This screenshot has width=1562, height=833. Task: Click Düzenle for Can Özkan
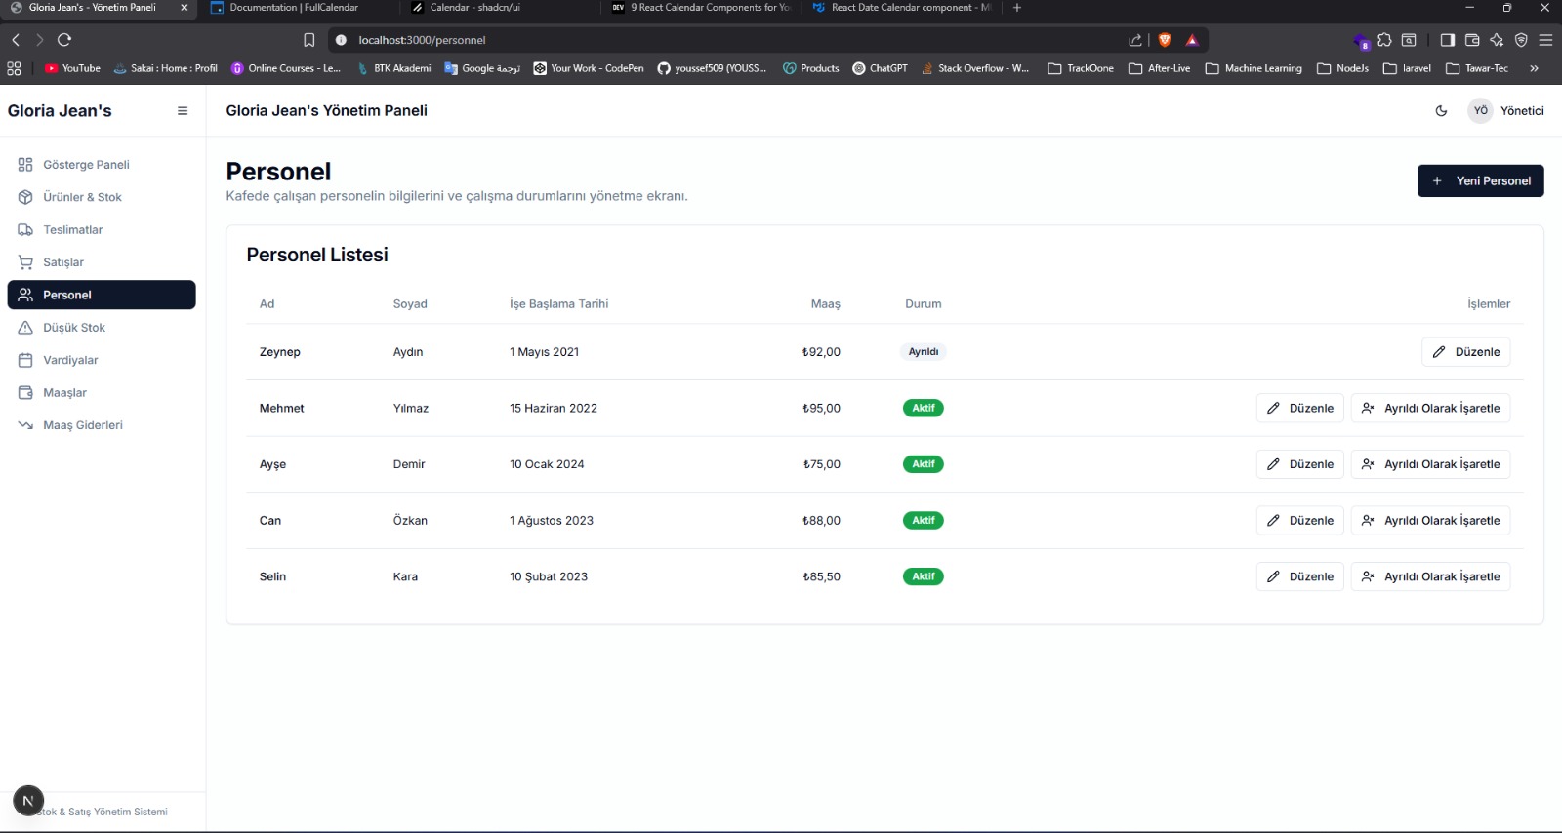(x=1299, y=521)
